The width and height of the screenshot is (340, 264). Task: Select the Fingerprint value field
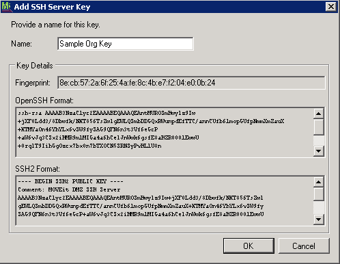point(191,83)
